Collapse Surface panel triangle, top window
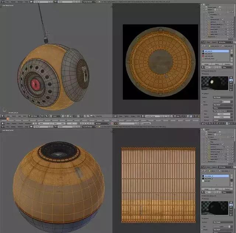 click(202, 93)
